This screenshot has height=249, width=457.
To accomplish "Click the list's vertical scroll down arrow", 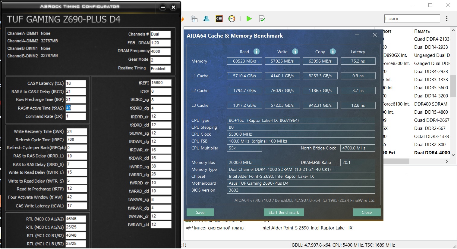I will (453, 155).
